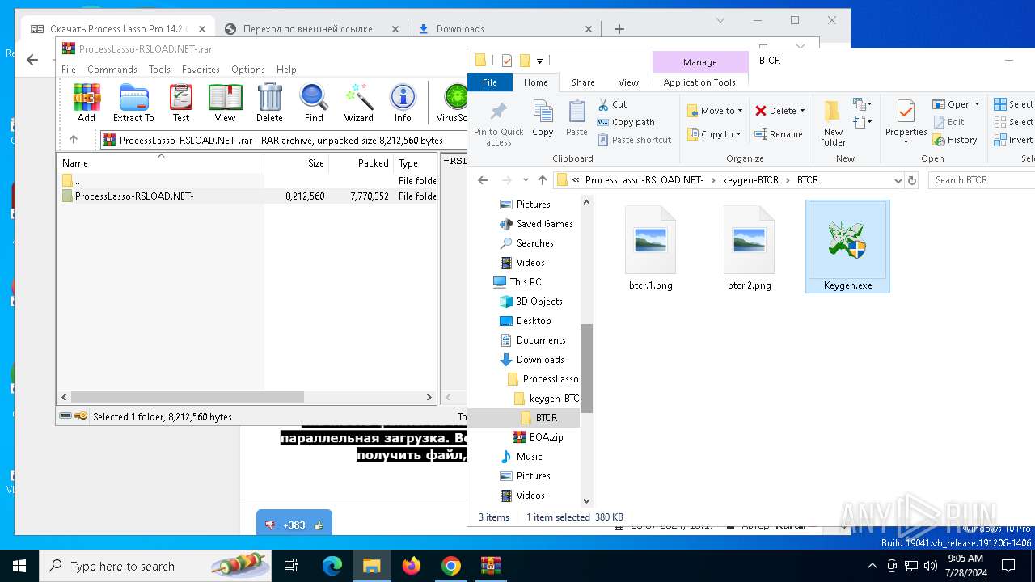Click the Find magnifier icon in WinRAR
This screenshot has height=582, width=1035.
coord(314,103)
